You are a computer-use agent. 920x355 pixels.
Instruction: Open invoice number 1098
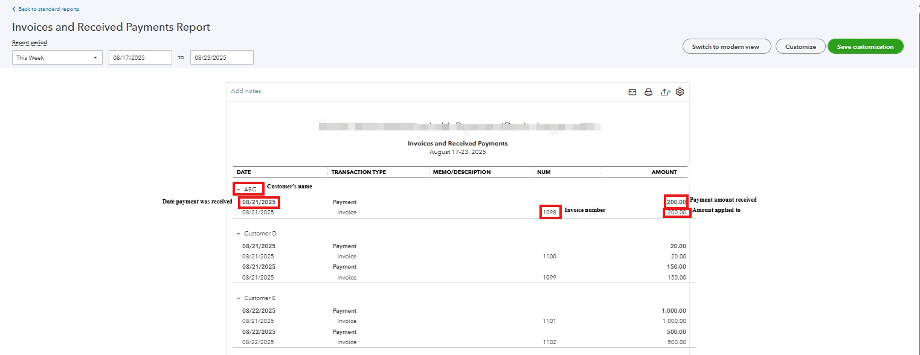550,213
